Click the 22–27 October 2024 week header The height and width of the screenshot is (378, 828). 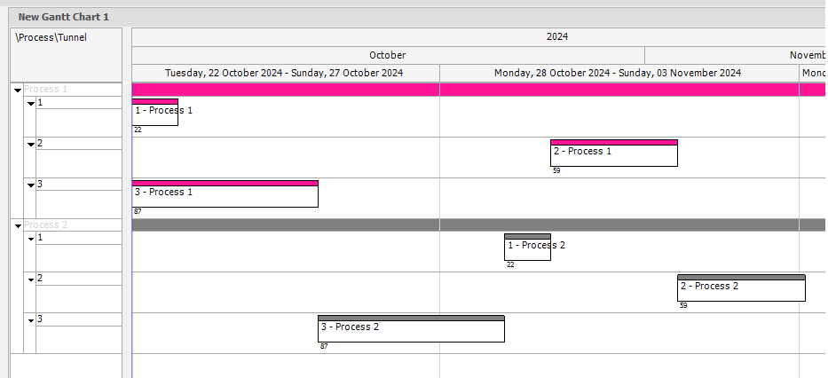click(x=286, y=74)
